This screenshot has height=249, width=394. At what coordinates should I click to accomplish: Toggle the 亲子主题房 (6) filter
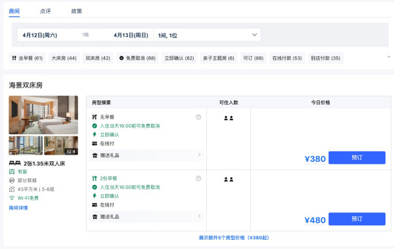tap(219, 58)
